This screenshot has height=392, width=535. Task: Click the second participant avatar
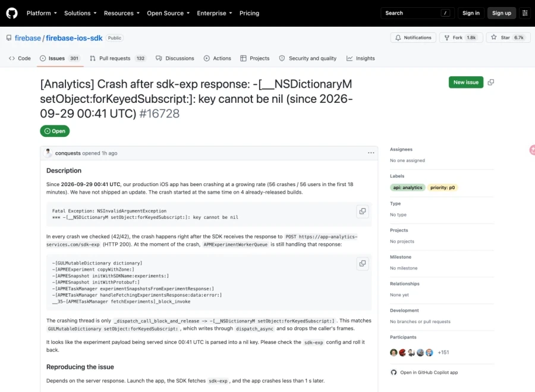click(402, 352)
